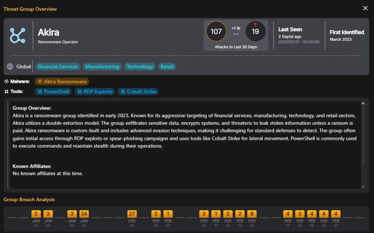Click the biohazard icon beside Malware label
Image resolution: width=374 pixels, height=233 pixels.
[x=6, y=81]
